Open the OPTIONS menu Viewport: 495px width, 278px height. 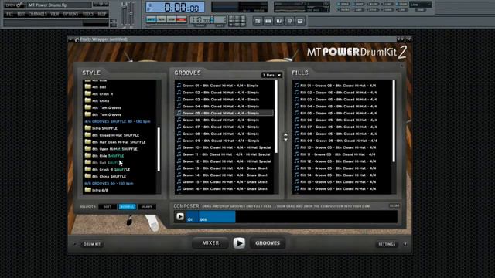[x=70, y=14]
